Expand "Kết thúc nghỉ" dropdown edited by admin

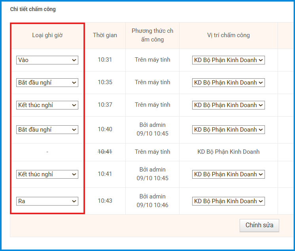(x=47, y=174)
